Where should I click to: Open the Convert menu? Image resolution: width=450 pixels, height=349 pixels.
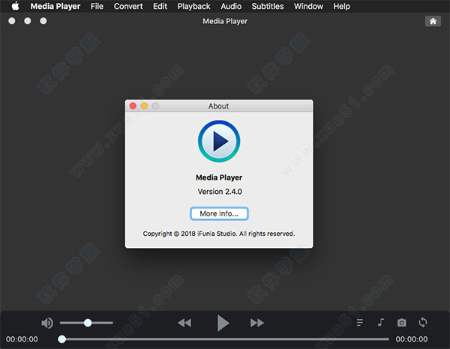click(128, 6)
